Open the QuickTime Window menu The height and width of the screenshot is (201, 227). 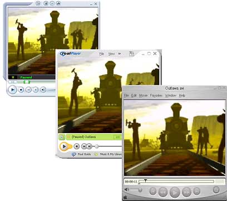171,96
